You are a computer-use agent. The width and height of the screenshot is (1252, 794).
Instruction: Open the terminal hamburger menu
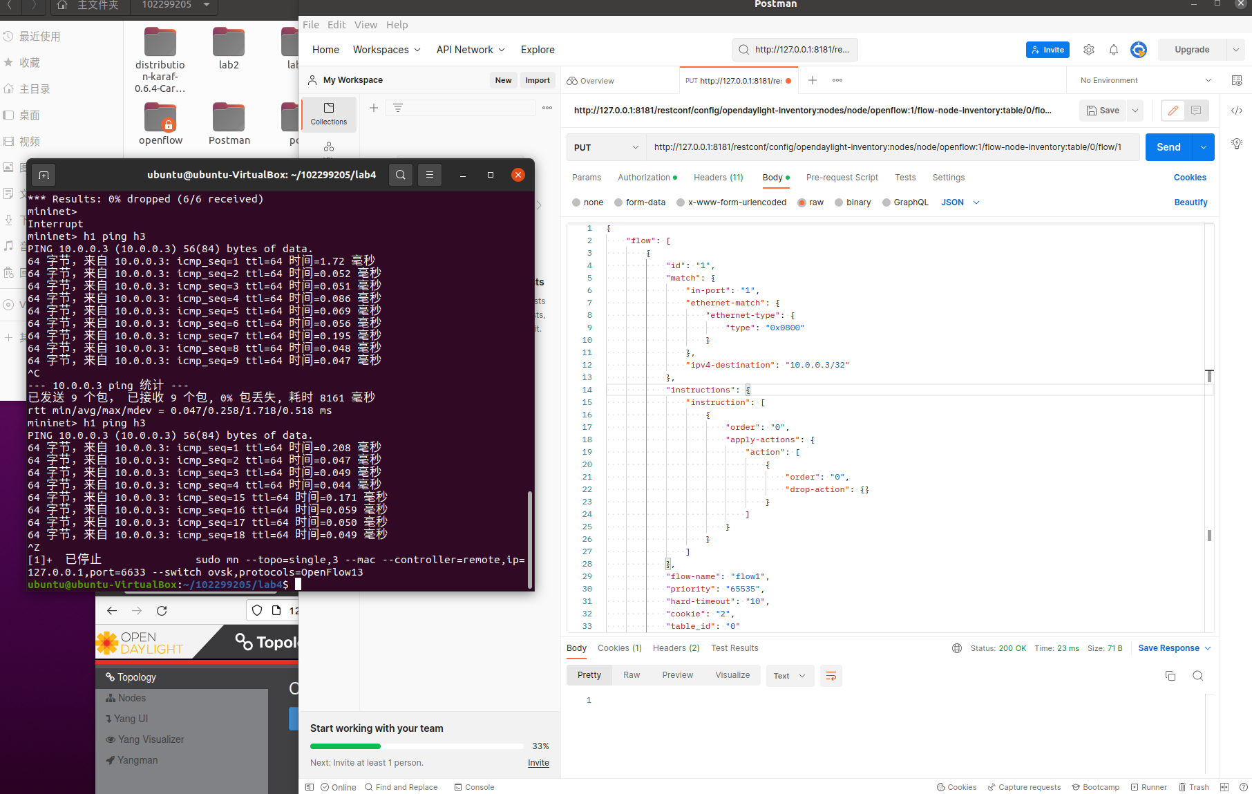point(430,175)
